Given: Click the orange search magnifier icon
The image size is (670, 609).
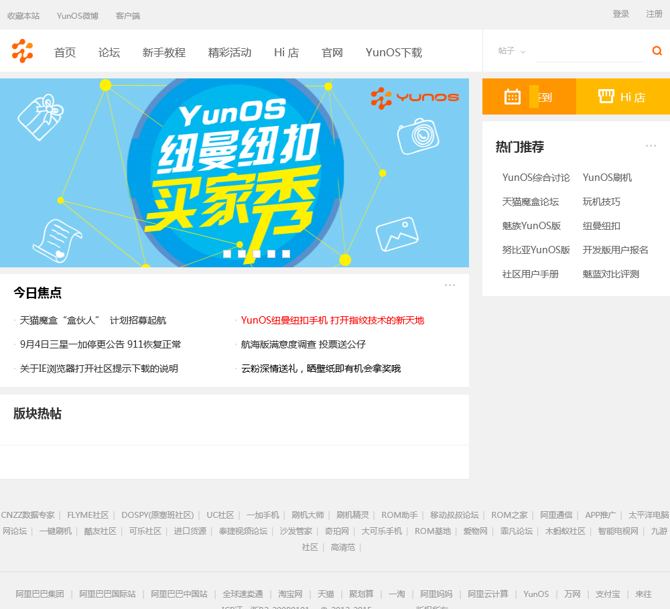Looking at the screenshot, I should (x=657, y=52).
